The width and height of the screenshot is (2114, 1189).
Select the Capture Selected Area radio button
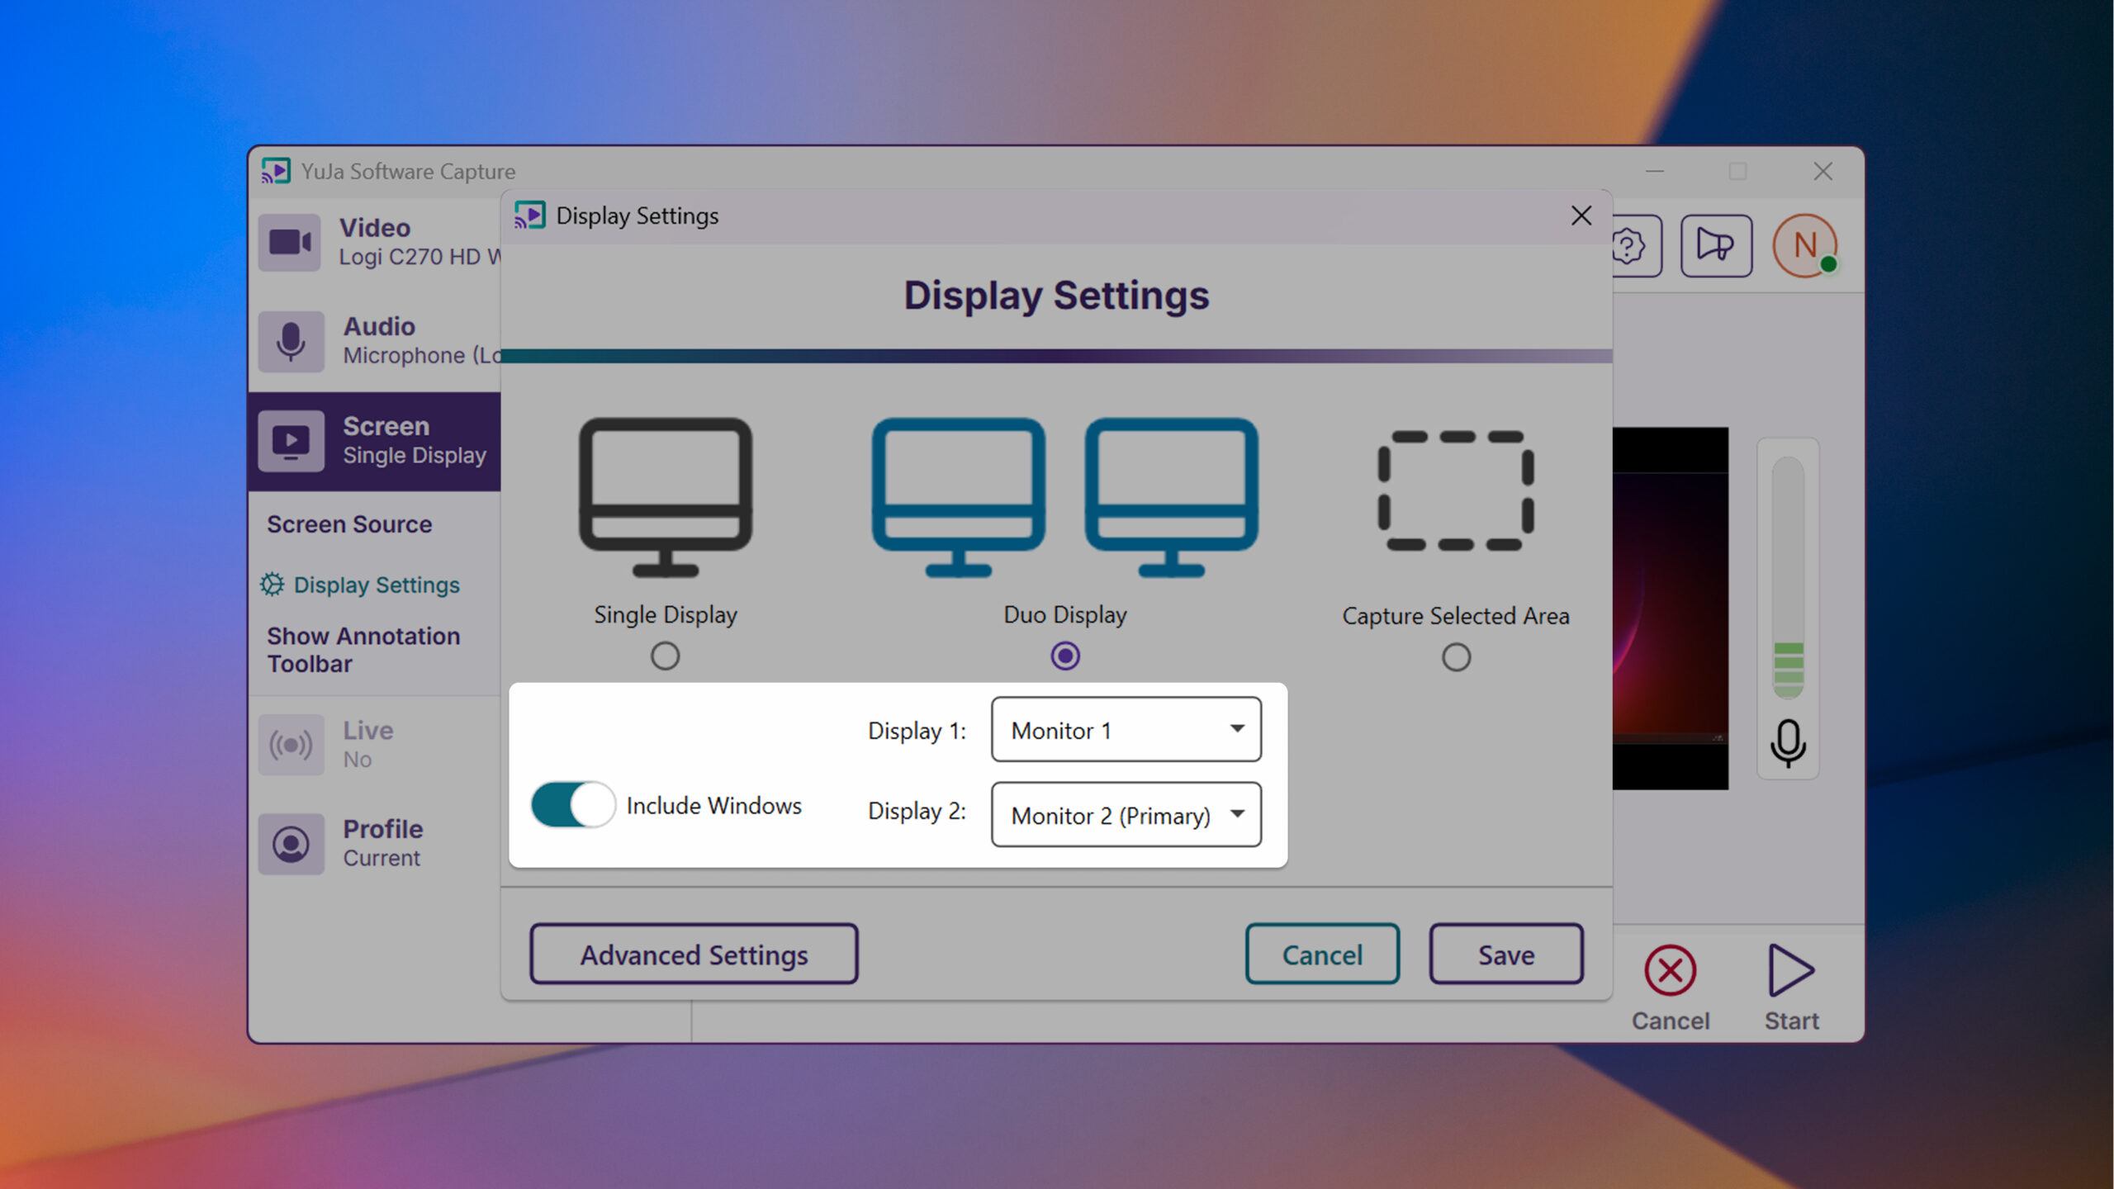pos(1455,657)
